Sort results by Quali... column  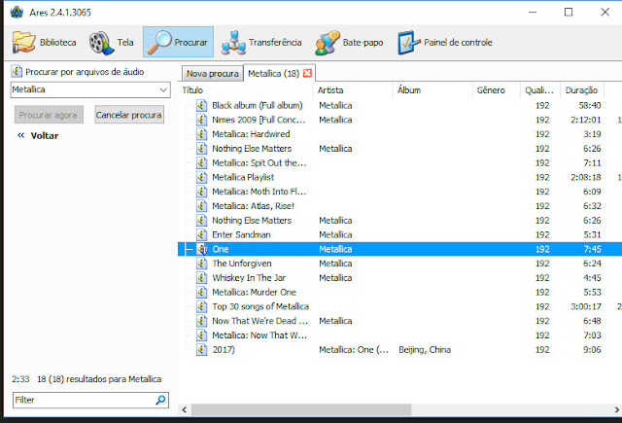[x=540, y=90]
